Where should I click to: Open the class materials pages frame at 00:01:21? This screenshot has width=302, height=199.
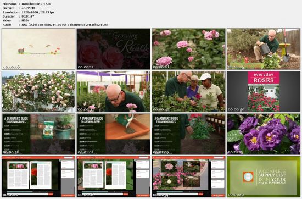point(38,176)
